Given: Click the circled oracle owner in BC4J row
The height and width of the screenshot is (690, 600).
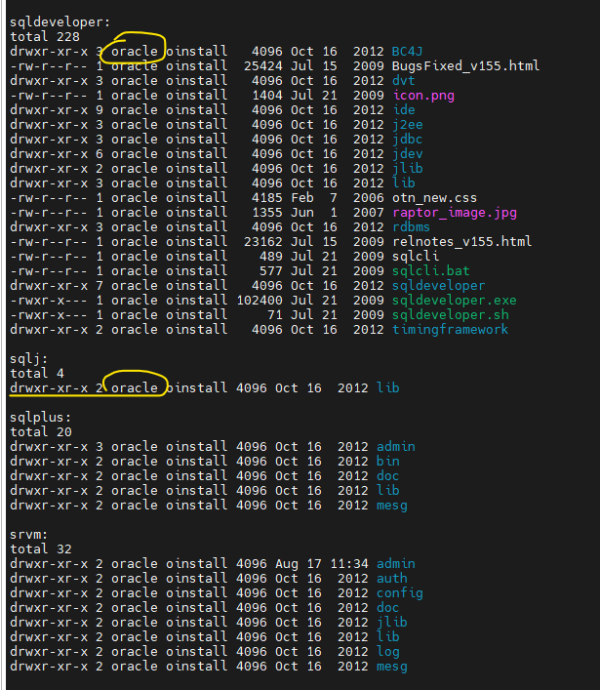Looking at the screenshot, I should coord(135,52).
